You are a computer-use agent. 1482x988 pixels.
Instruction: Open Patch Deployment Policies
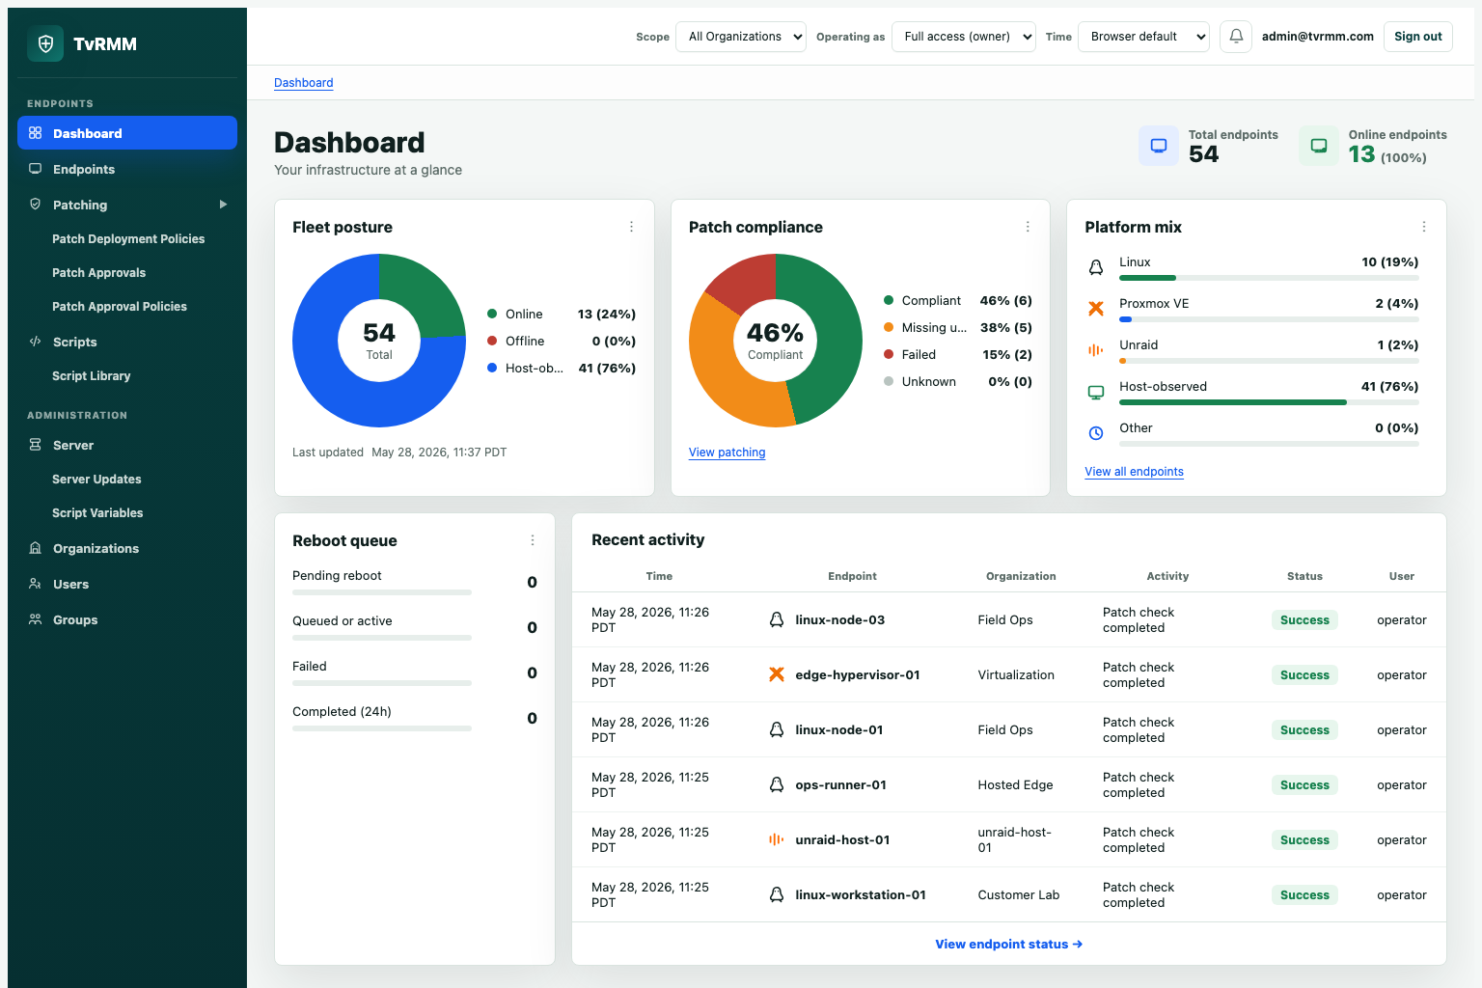128,238
